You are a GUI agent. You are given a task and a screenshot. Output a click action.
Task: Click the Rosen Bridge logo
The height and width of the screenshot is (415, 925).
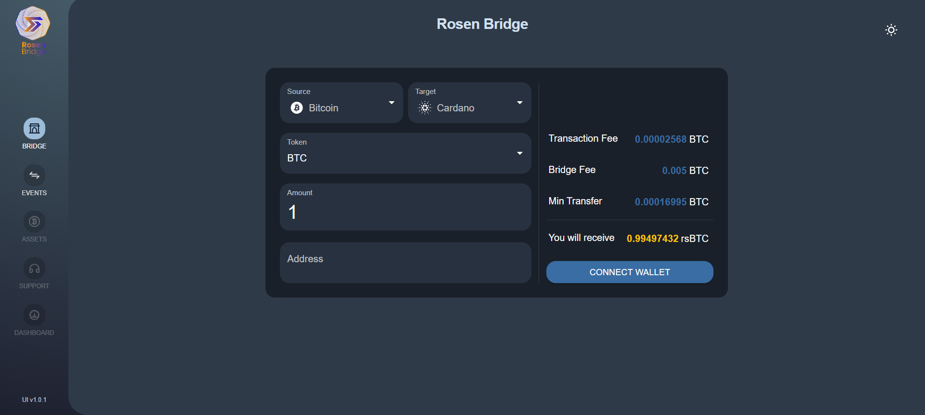tap(33, 31)
